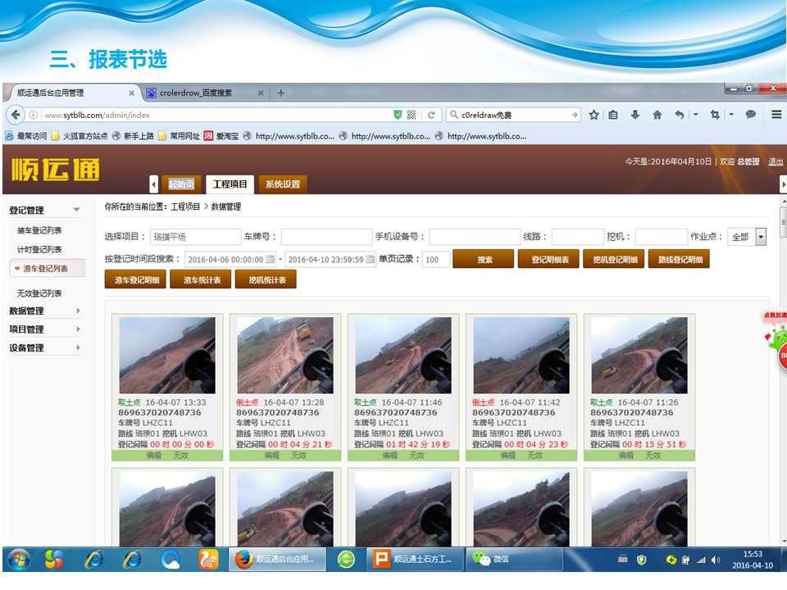Open the 作业点 dropdown showing 全部

click(x=747, y=236)
